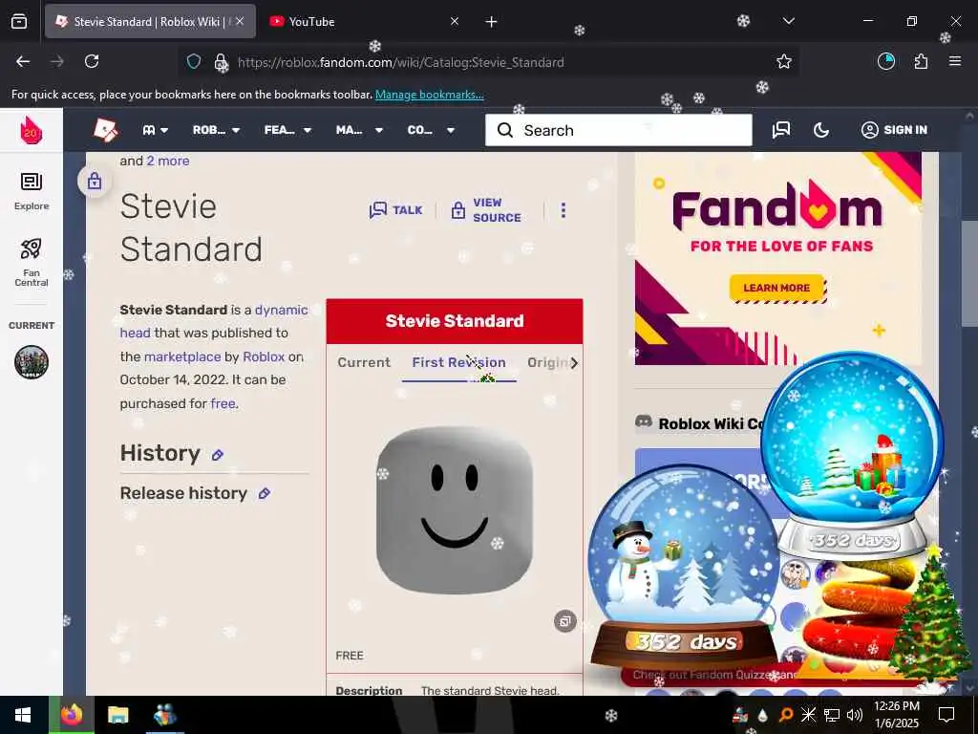
Task: Click Firefox in the taskbar
Action: click(x=72, y=715)
